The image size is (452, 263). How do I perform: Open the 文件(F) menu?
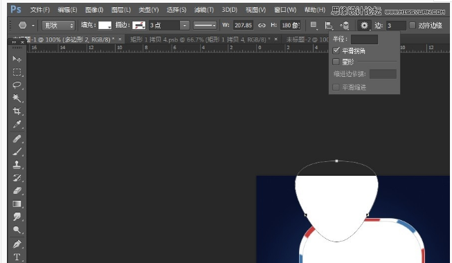click(40, 10)
